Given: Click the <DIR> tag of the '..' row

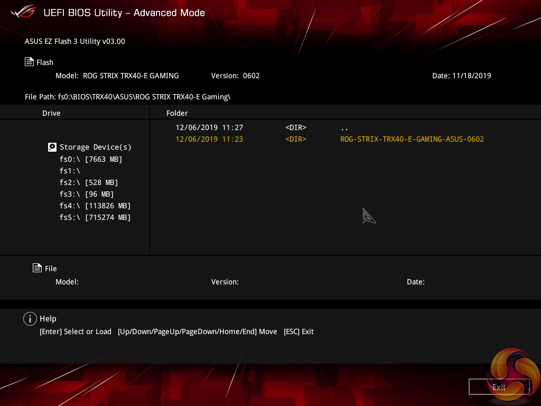Looking at the screenshot, I should pos(296,127).
